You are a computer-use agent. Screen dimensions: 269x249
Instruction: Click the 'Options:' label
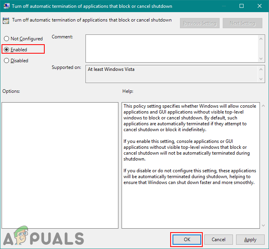[x=11, y=91]
